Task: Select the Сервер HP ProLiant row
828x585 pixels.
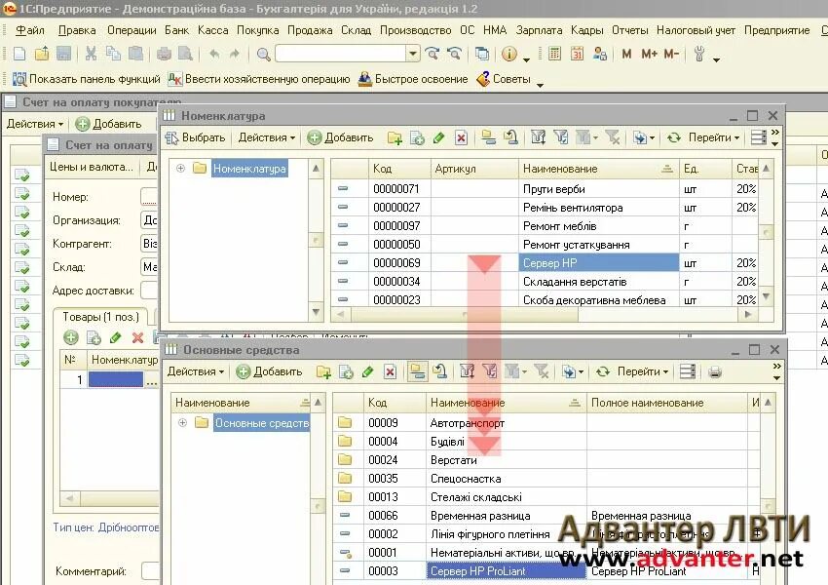Action: coord(546,570)
